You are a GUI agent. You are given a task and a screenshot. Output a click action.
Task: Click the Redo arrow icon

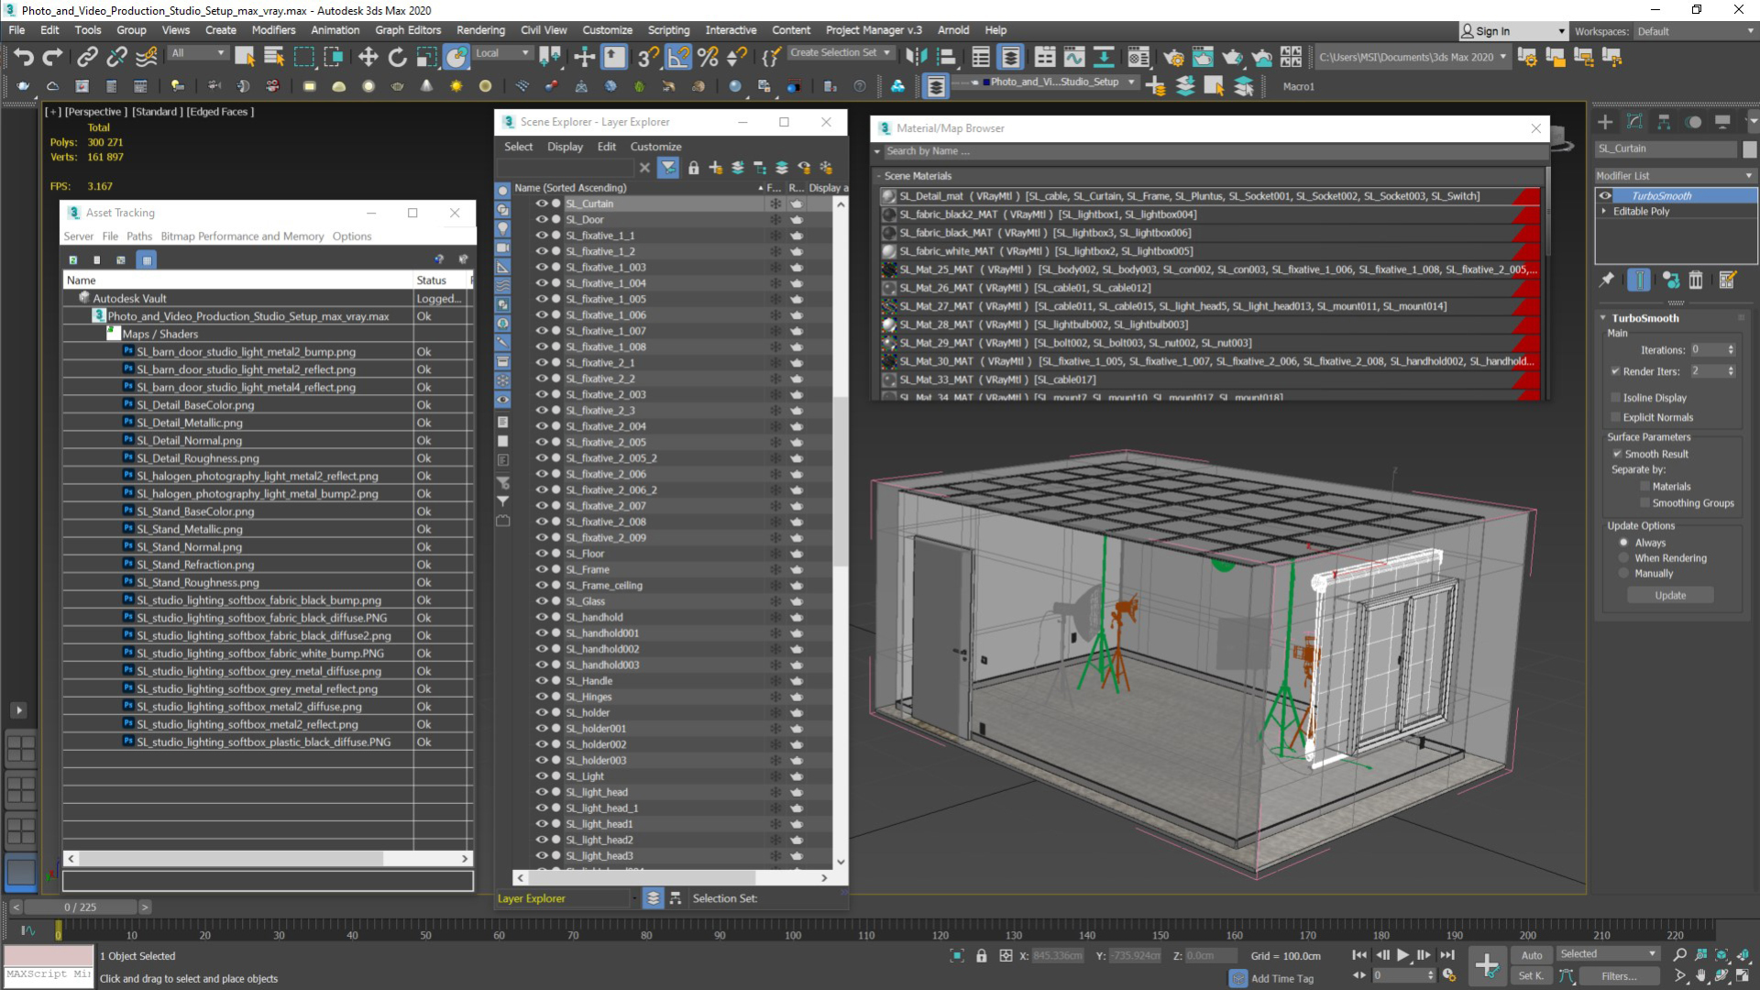[52, 57]
